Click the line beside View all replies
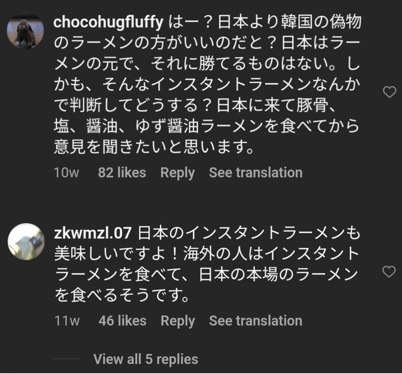 tap(66, 359)
